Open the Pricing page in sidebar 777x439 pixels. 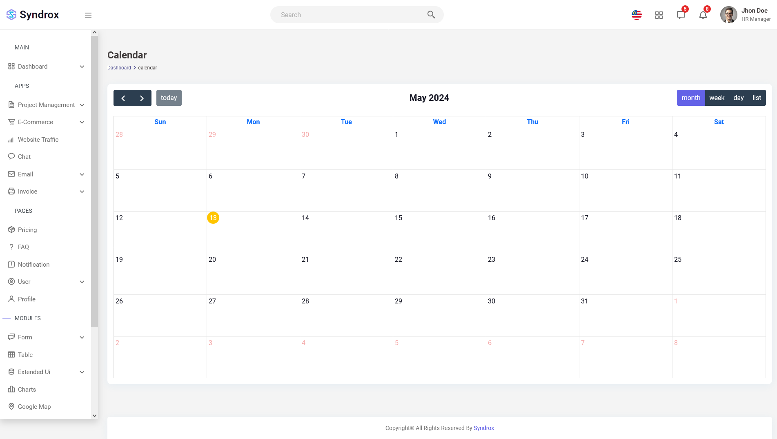27,230
